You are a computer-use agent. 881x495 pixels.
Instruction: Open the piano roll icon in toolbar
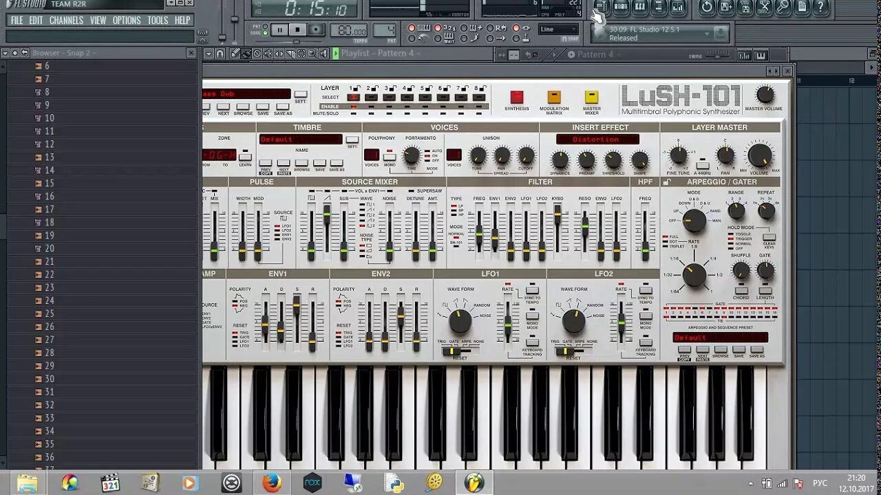click(639, 7)
